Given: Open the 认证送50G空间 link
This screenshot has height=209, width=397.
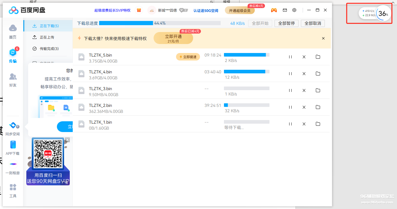Looking at the screenshot, I should tap(206, 10).
